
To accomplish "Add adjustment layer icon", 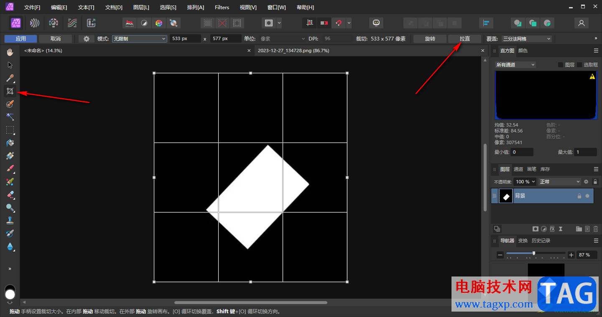I will (544, 229).
